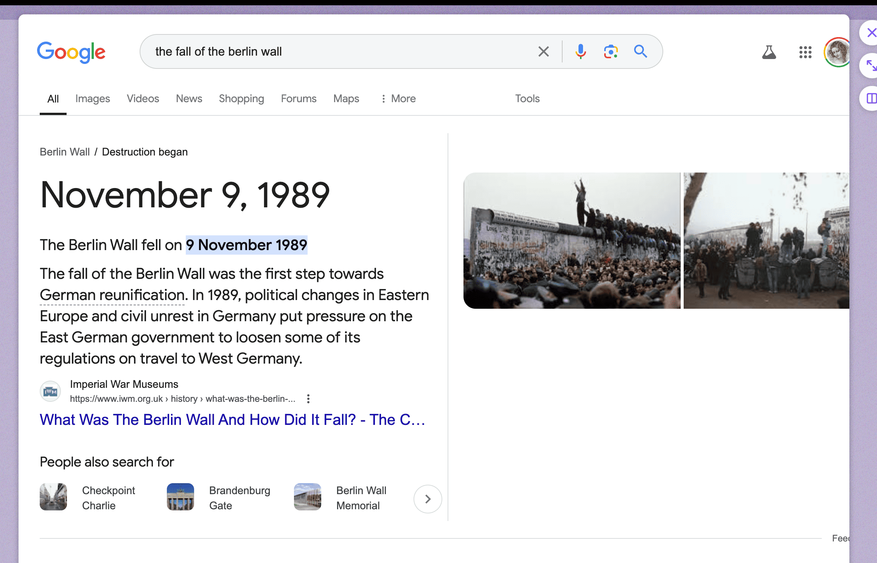Show next People also search for items
877x563 pixels.
[x=428, y=499]
